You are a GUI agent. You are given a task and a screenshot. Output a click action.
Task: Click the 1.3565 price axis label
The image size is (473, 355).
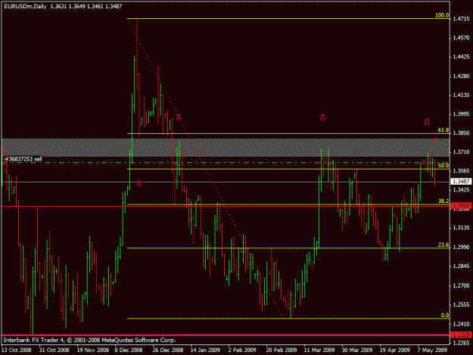tap(461, 171)
